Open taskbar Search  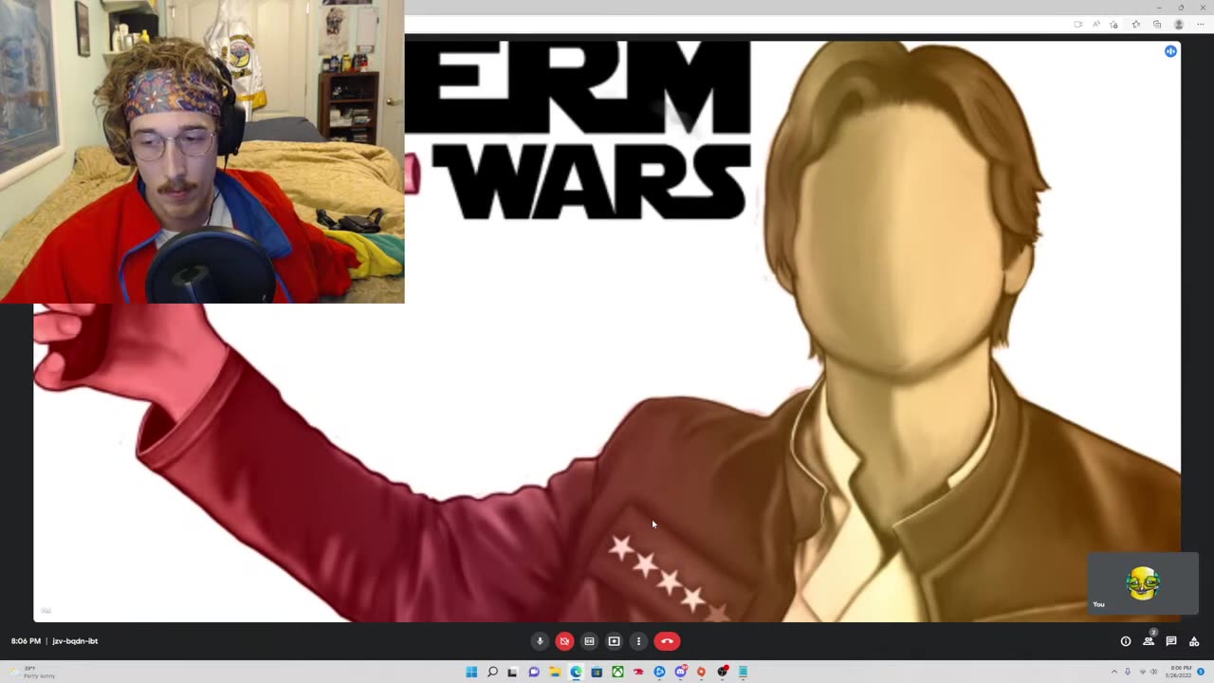492,672
